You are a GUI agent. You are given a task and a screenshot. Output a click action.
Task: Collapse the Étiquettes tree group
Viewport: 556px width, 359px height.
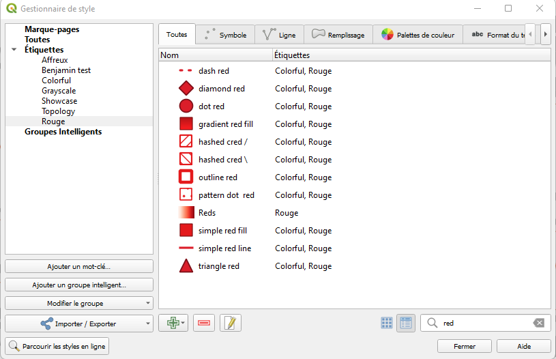[14, 50]
